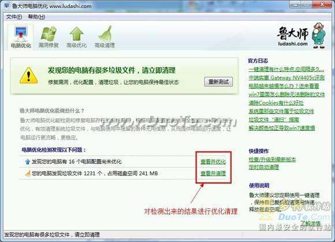
Task: Open the 垃圾文件"清扫"指南 link
Action: click(274, 120)
